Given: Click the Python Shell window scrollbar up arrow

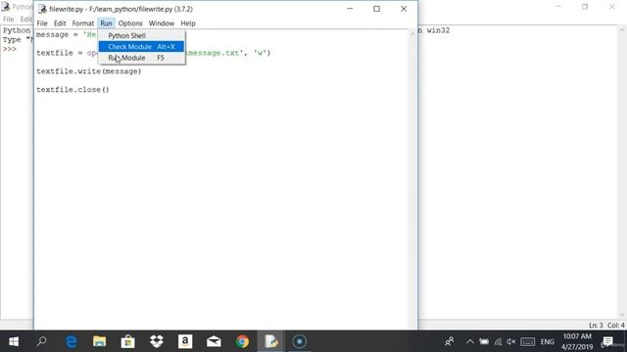Looking at the screenshot, I should [x=622, y=29].
